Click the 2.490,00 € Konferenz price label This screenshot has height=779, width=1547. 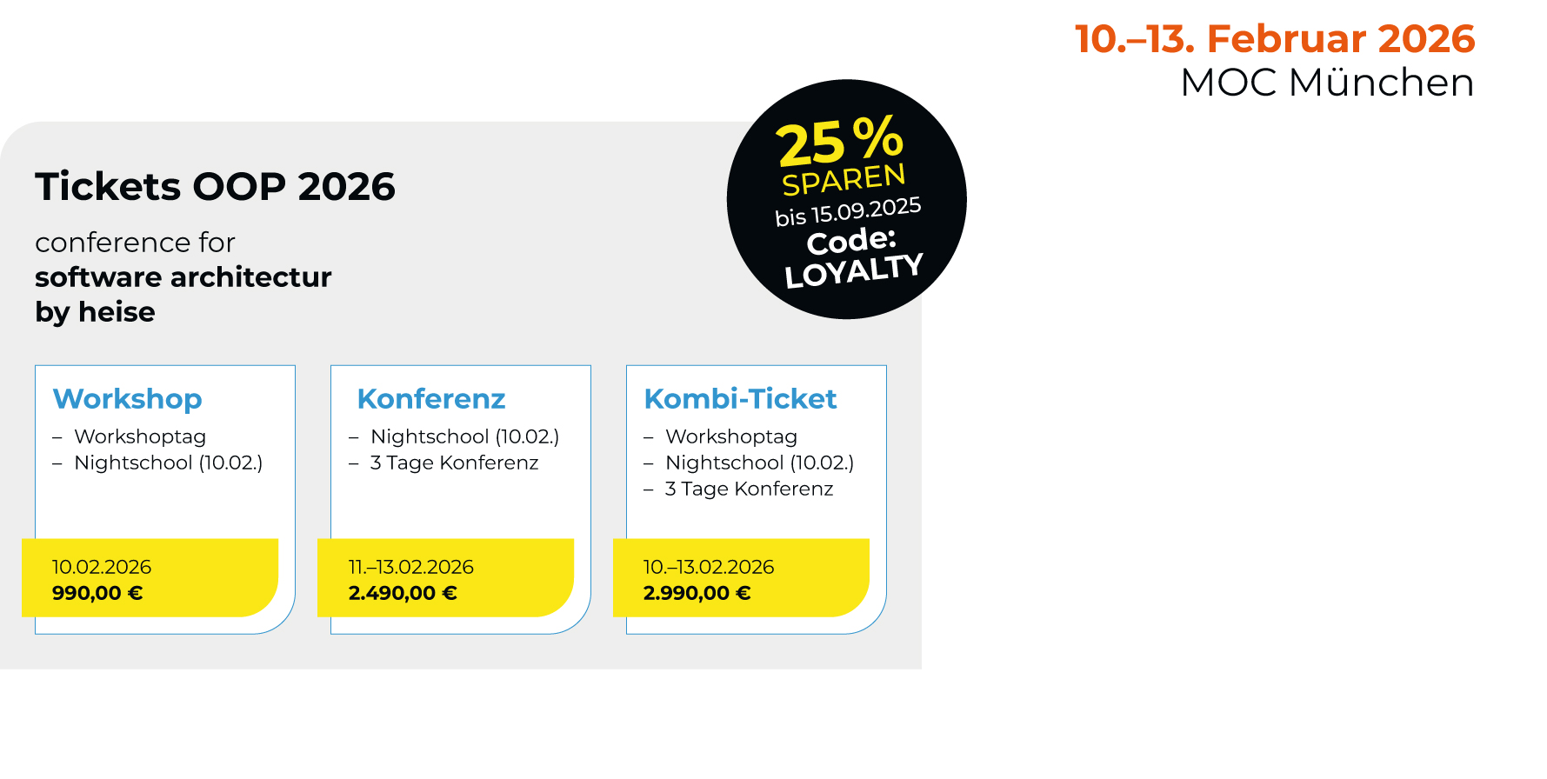click(403, 593)
